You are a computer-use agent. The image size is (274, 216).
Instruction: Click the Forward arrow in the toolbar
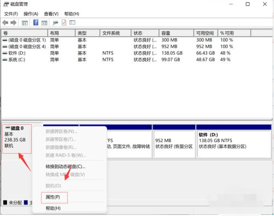13,23
